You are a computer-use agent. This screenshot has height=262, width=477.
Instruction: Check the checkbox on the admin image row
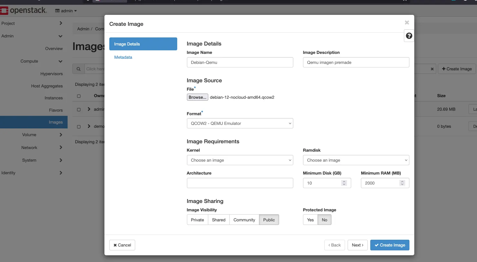pyautogui.click(x=79, y=109)
